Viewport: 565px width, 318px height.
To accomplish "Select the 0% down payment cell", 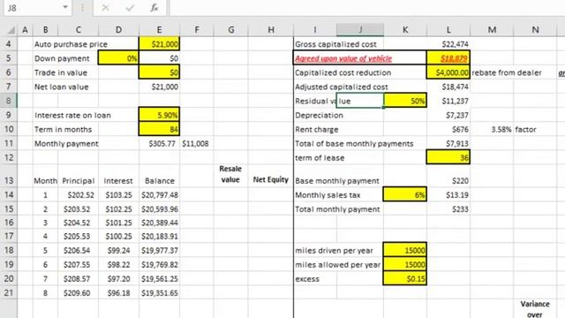I will (x=118, y=58).
